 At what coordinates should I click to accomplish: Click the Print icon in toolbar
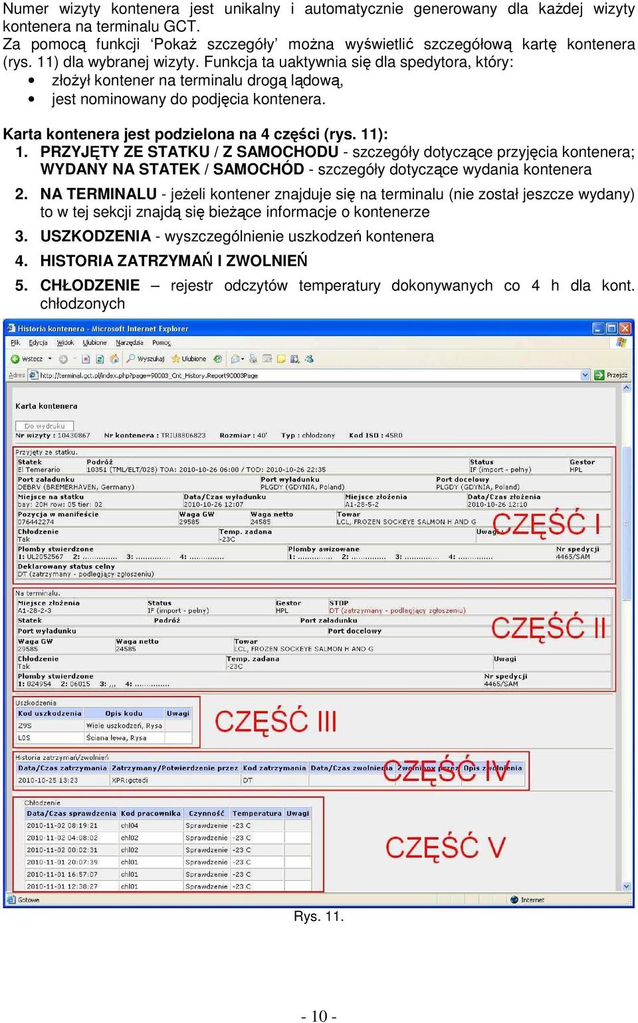tap(254, 359)
